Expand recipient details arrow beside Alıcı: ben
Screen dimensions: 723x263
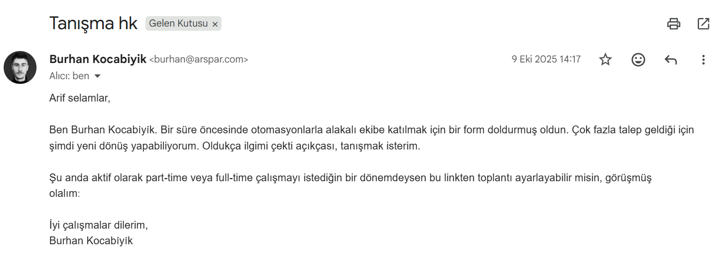(x=97, y=76)
